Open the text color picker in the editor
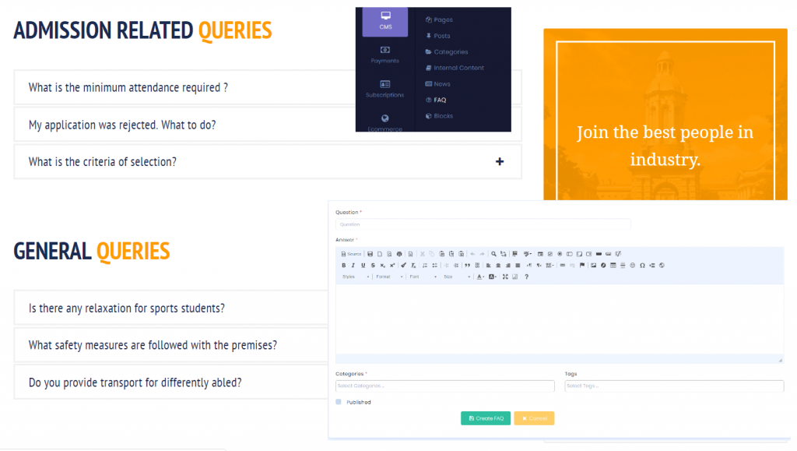 (x=479, y=277)
